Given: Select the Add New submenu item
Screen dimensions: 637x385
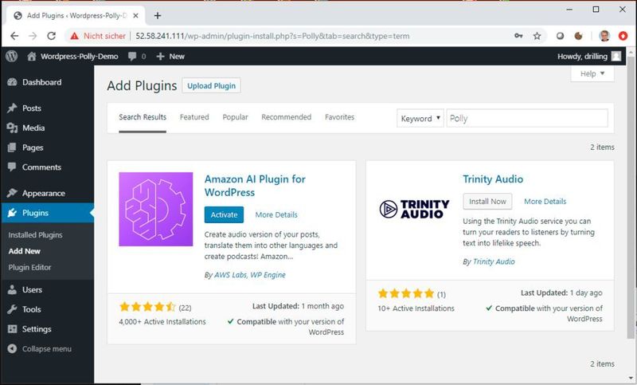Looking at the screenshot, I should click(x=25, y=251).
